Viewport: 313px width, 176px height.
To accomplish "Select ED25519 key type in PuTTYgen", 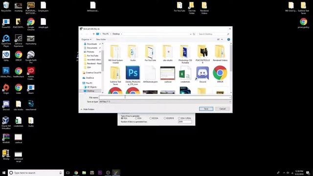I will click(169, 118).
